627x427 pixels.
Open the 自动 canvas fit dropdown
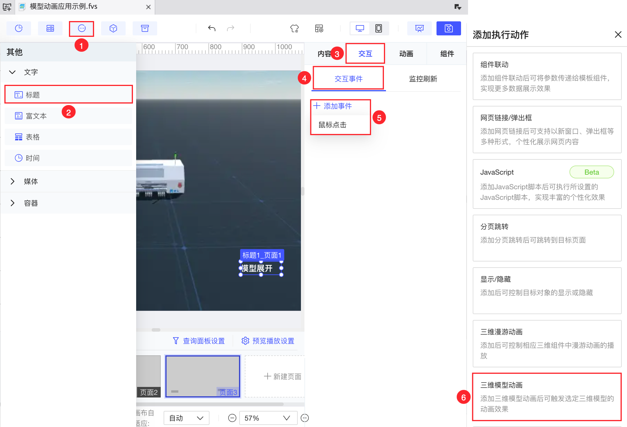(186, 418)
